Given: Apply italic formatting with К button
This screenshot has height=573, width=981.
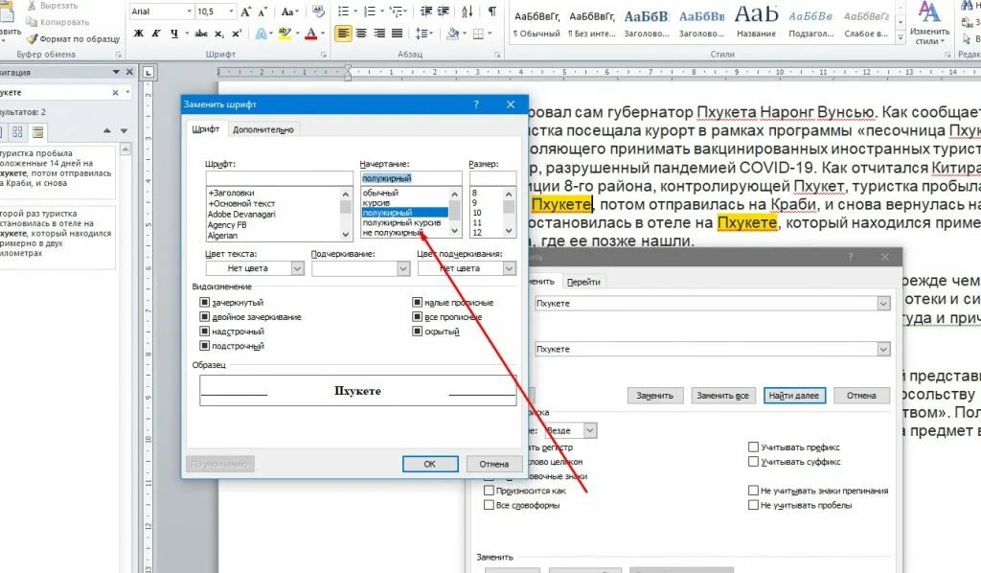Looking at the screenshot, I should coord(156,34).
